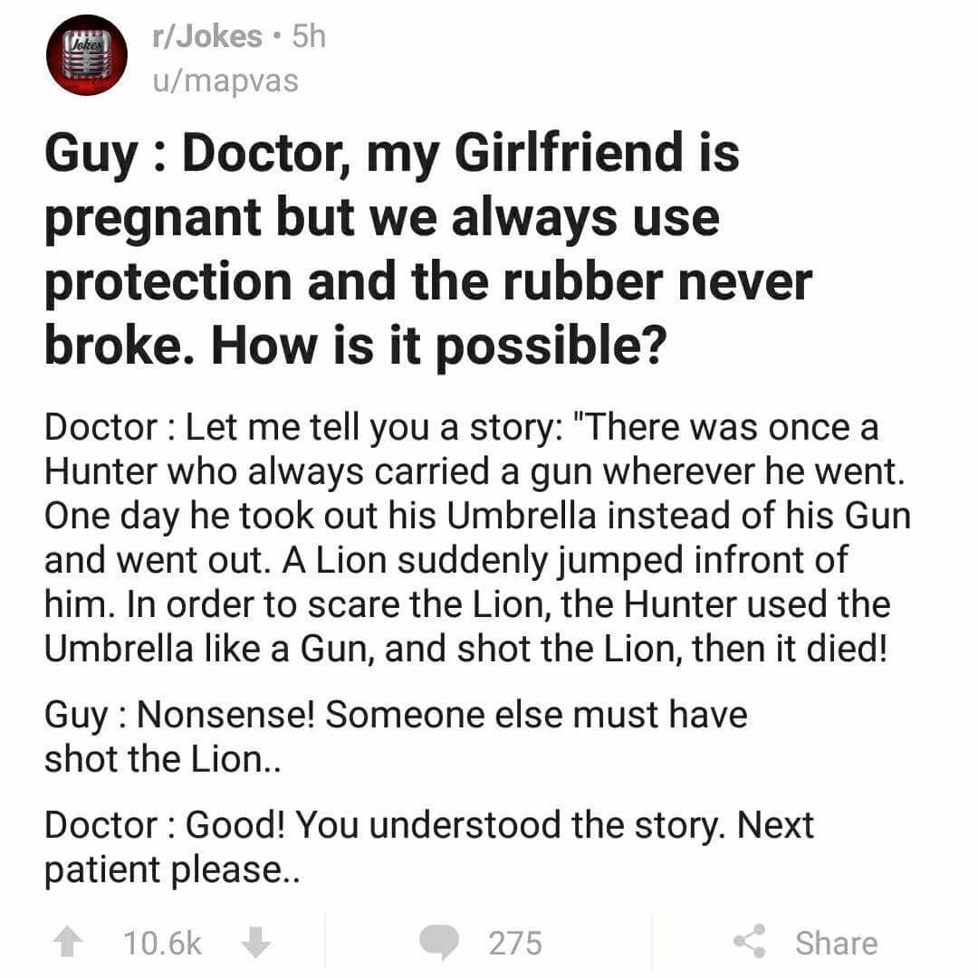
Task: Open comments via the speech bubble icon
Action: [441, 943]
